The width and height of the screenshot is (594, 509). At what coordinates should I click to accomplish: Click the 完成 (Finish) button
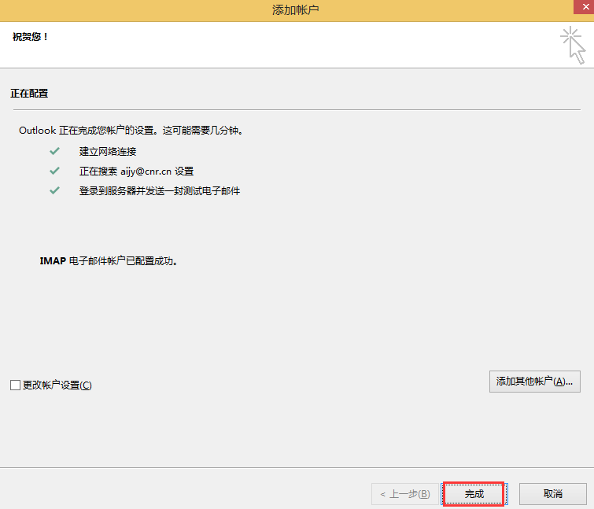pyautogui.click(x=474, y=494)
